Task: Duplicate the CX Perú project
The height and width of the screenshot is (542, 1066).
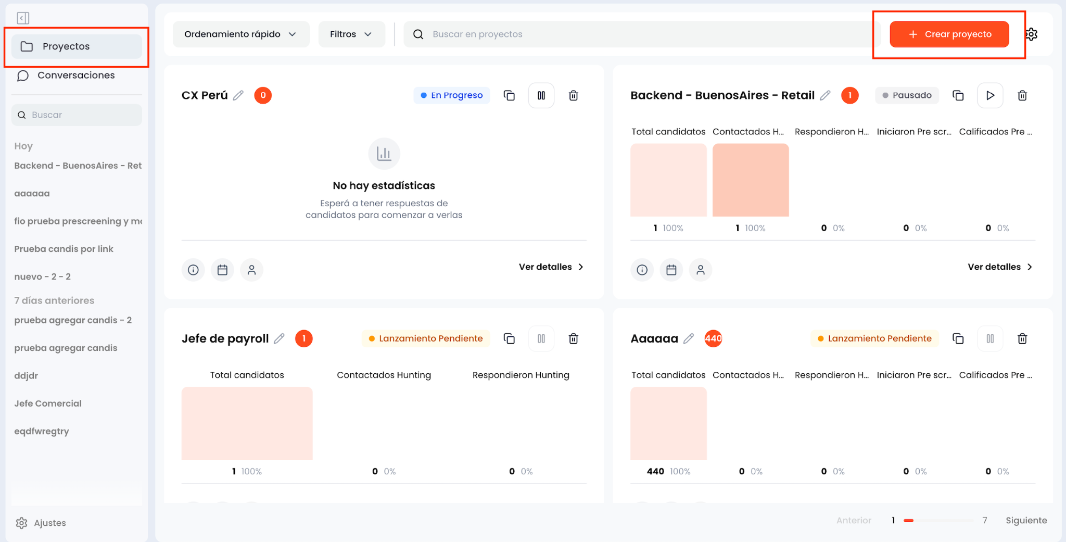Action: pos(509,95)
